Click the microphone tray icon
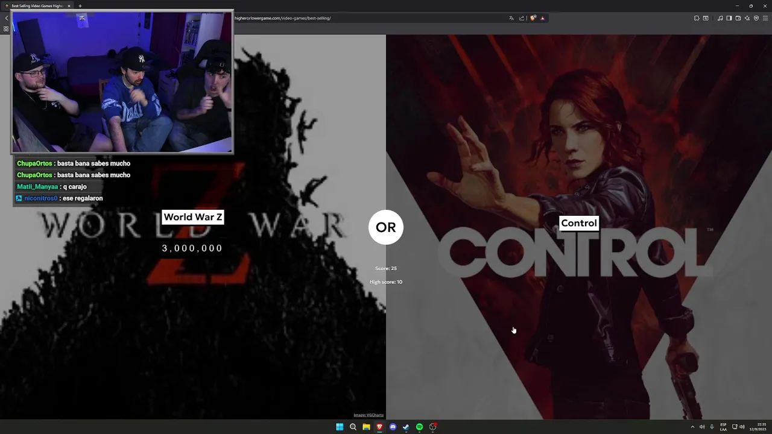The width and height of the screenshot is (772, 434). 712,427
